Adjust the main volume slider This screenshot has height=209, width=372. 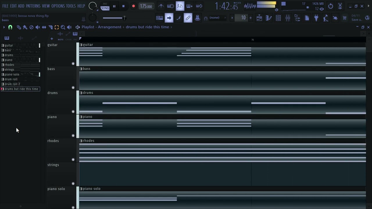[114, 18]
